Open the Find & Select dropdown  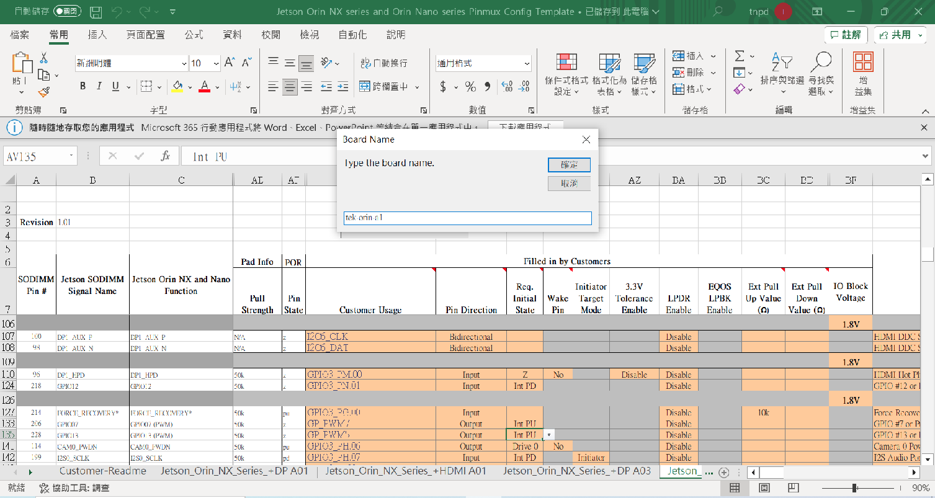coord(821,74)
